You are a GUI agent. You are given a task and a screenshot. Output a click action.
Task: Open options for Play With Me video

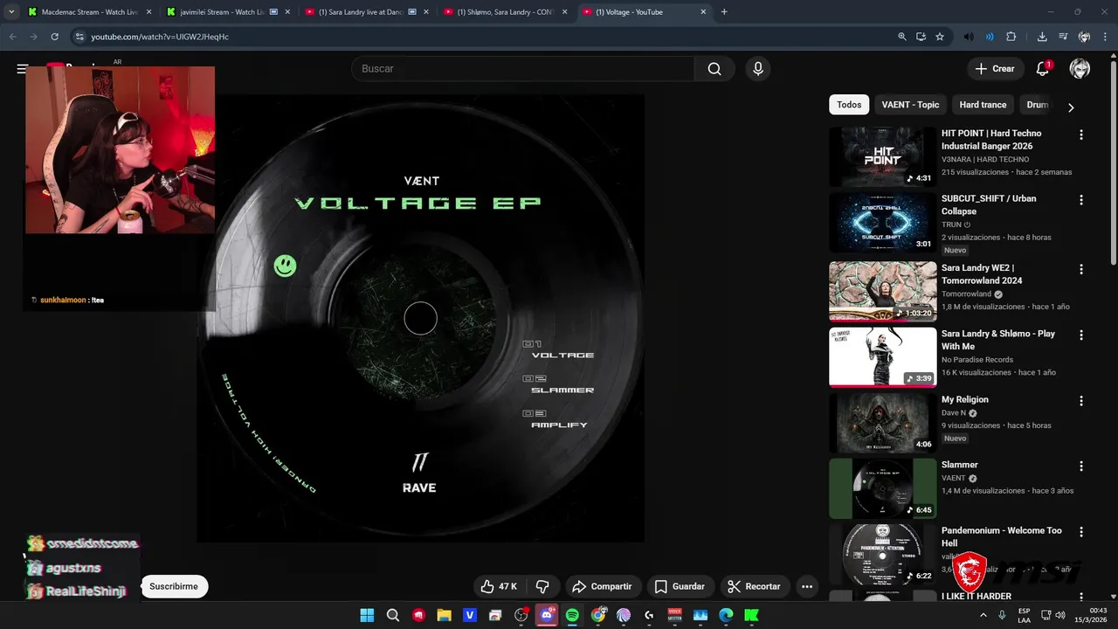pos(1081,335)
